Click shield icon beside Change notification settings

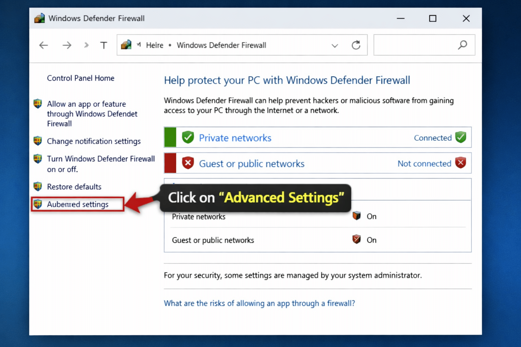pyautogui.click(x=38, y=141)
